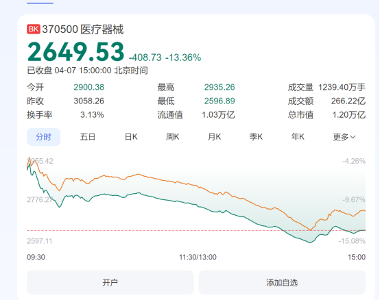Click the sector name 370500 医疗器械
This screenshot has width=380, height=300.
pos(83,29)
